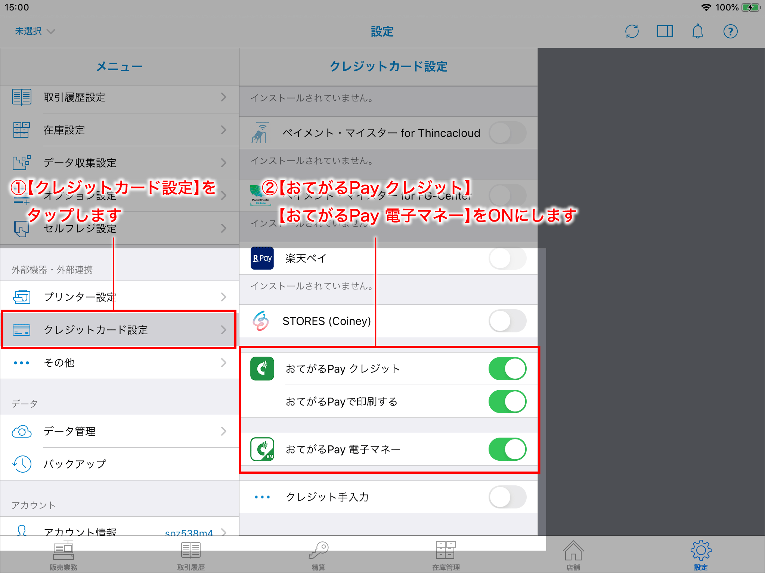
Task: Tap the R Pay logo icon
Action: [262, 258]
